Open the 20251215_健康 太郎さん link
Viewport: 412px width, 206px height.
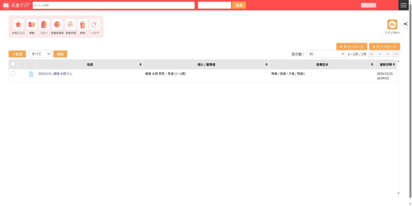55,74
